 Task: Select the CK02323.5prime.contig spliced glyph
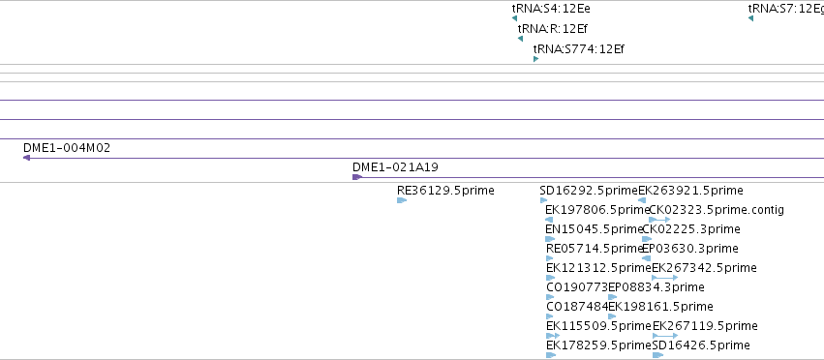tap(659, 220)
